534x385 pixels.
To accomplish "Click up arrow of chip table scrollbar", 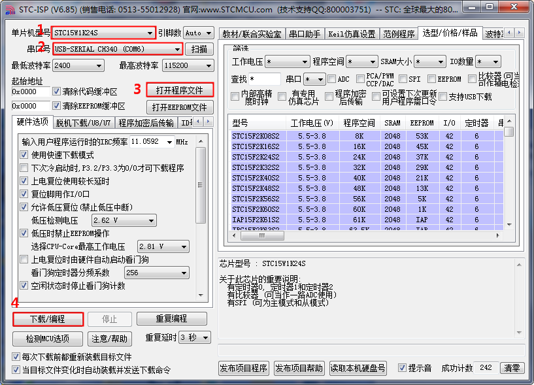I will pos(509,122).
